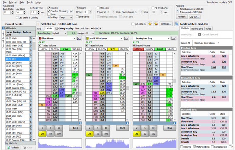Viewport: 235px width, 150px height.
Task: Click the blue arrow icon under the Luv U Whatever ladder
Action: click(127, 123)
